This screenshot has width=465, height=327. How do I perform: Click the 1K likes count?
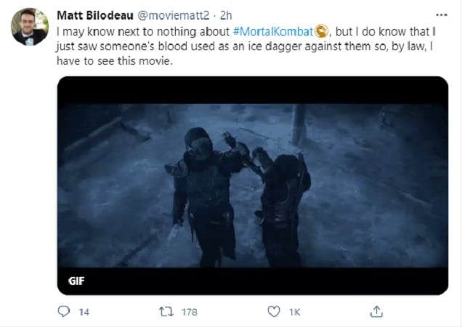(x=294, y=312)
